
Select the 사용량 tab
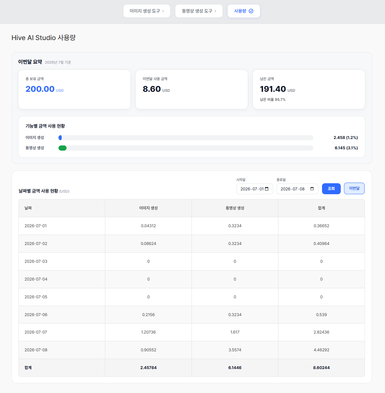(244, 11)
